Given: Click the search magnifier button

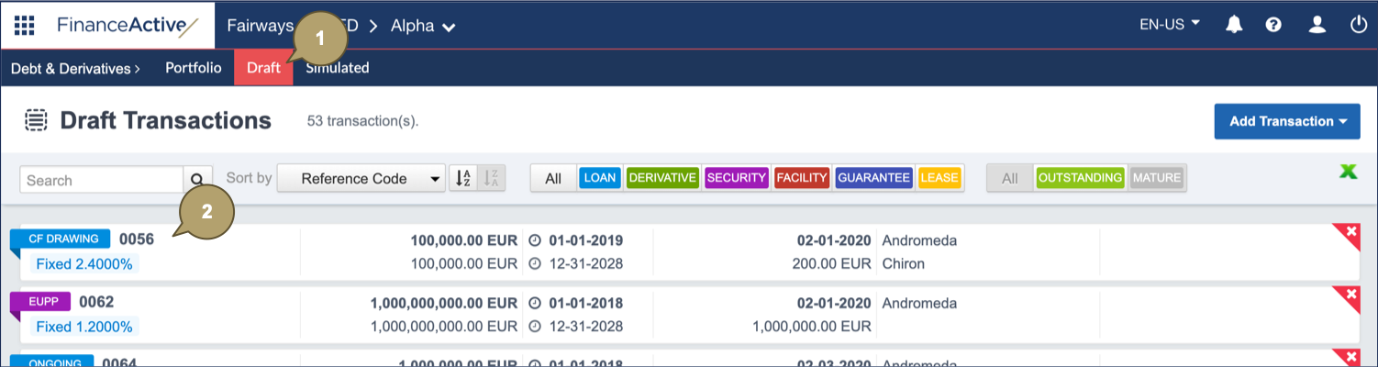Looking at the screenshot, I should click(197, 179).
